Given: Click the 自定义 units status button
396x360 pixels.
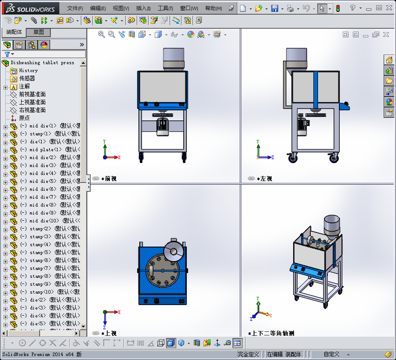Looking at the screenshot, I should click(x=331, y=354).
